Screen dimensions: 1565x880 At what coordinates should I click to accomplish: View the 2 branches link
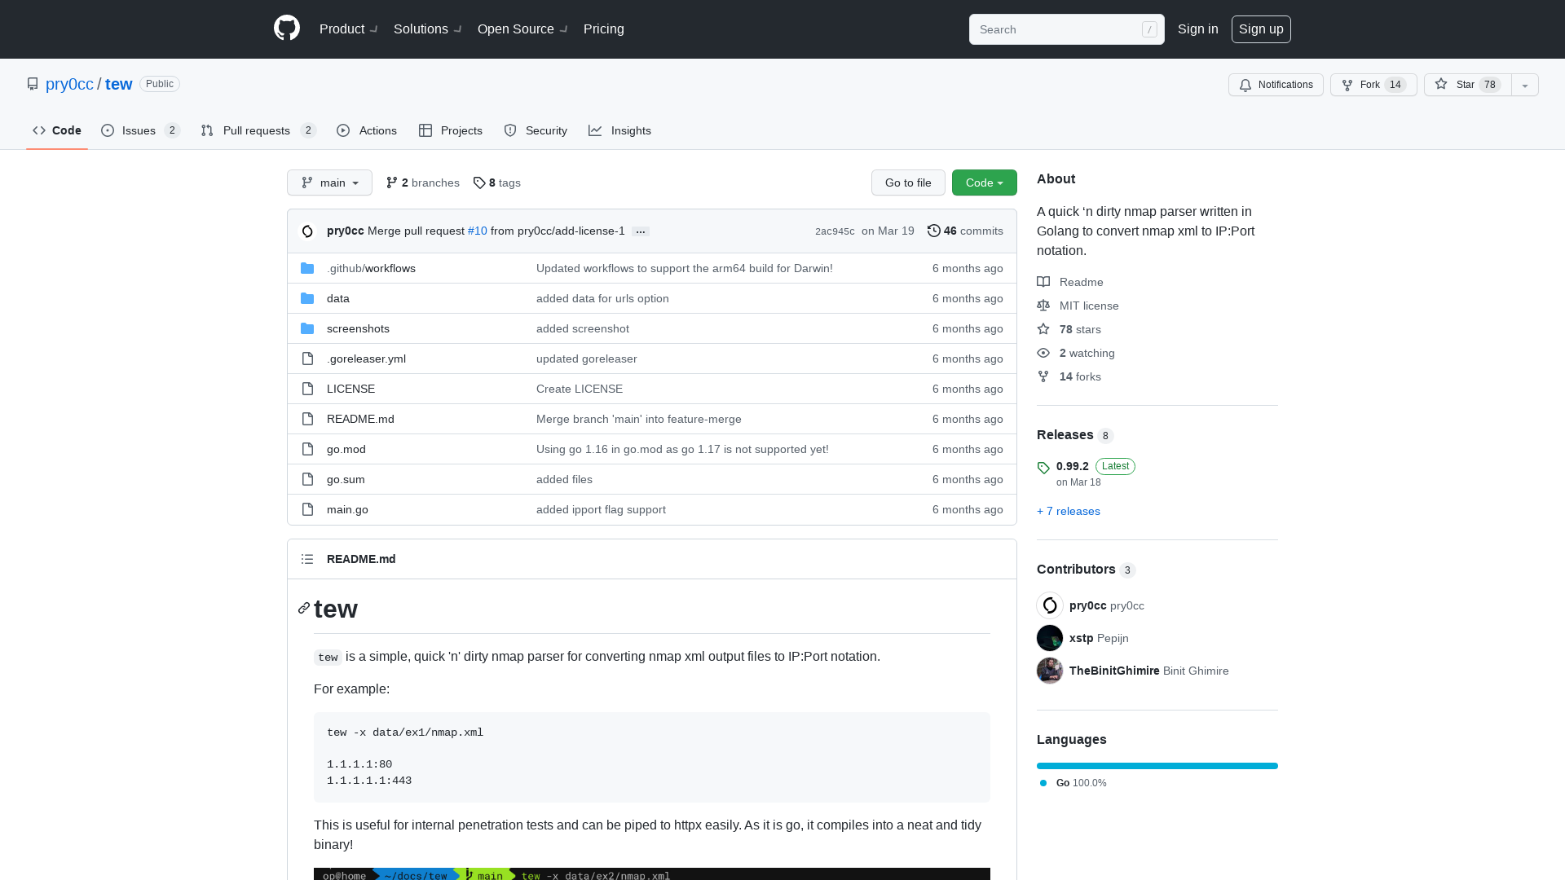[x=422, y=183]
